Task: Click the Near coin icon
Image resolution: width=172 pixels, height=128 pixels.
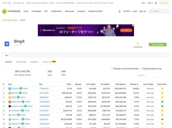Action: click(x=10, y=115)
